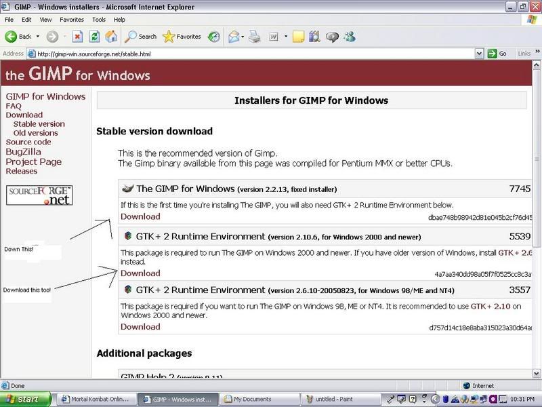
Task: Expand the Back button history dropdown arrow
Action: (x=38, y=37)
